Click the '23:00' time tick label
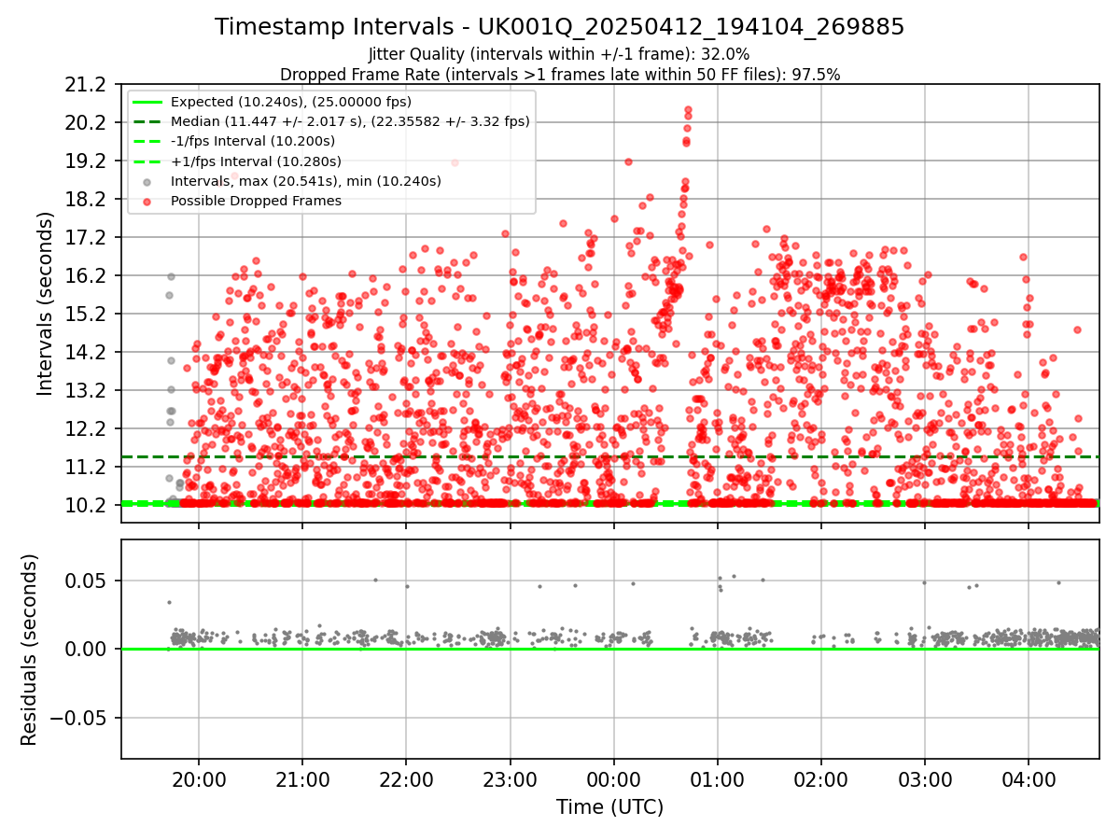1120x840 pixels. pos(510,778)
